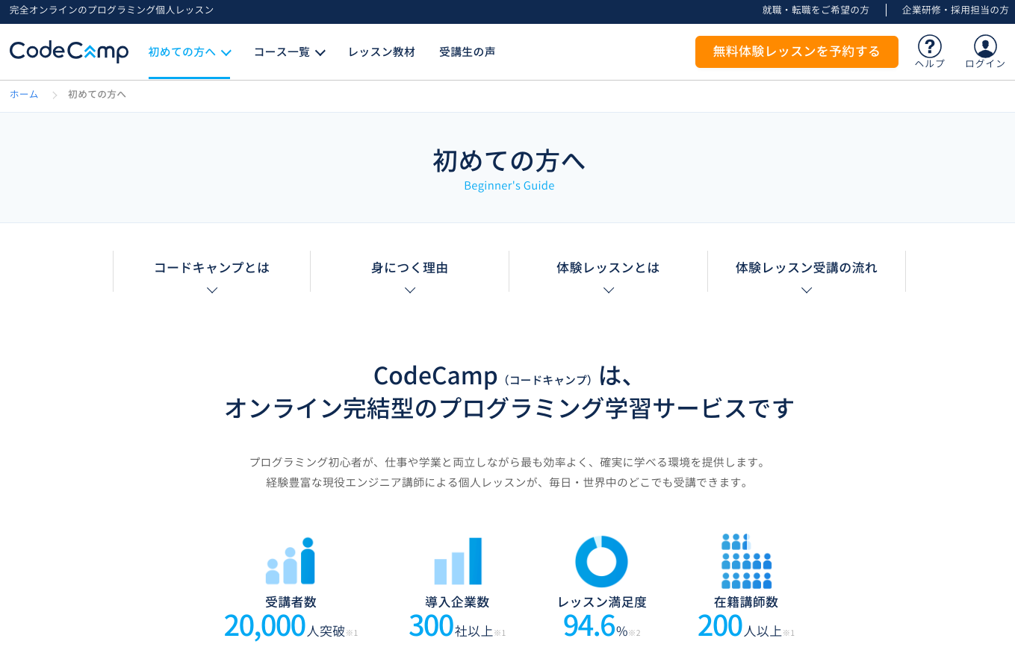Image resolution: width=1015 pixels, height=653 pixels.
Task: Click ログイン label
Action: (x=985, y=64)
